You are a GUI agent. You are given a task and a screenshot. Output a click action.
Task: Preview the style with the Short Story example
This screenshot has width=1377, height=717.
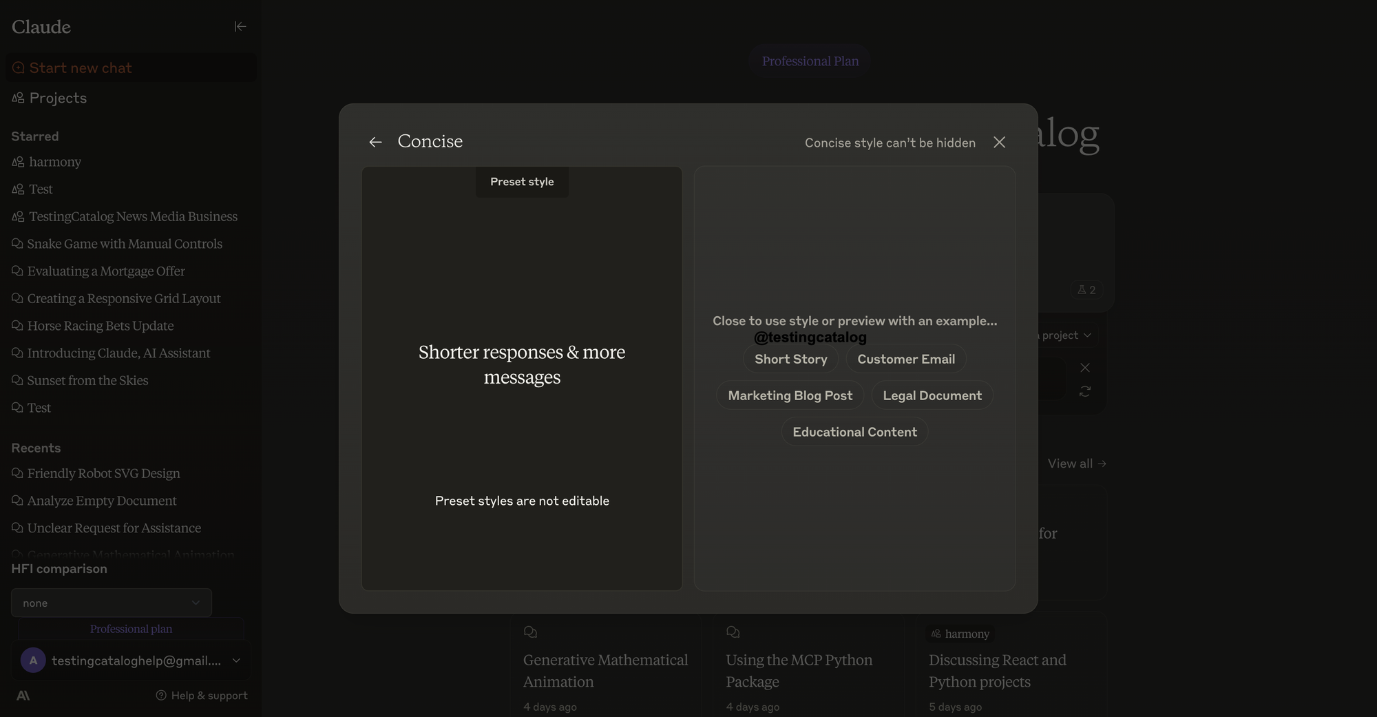[x=790, y=359]
